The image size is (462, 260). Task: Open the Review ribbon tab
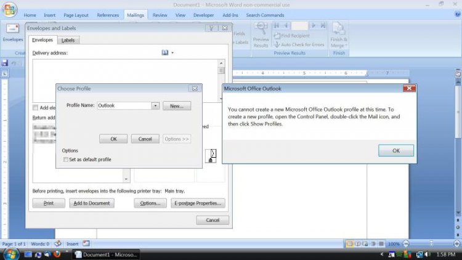(160, 15)
